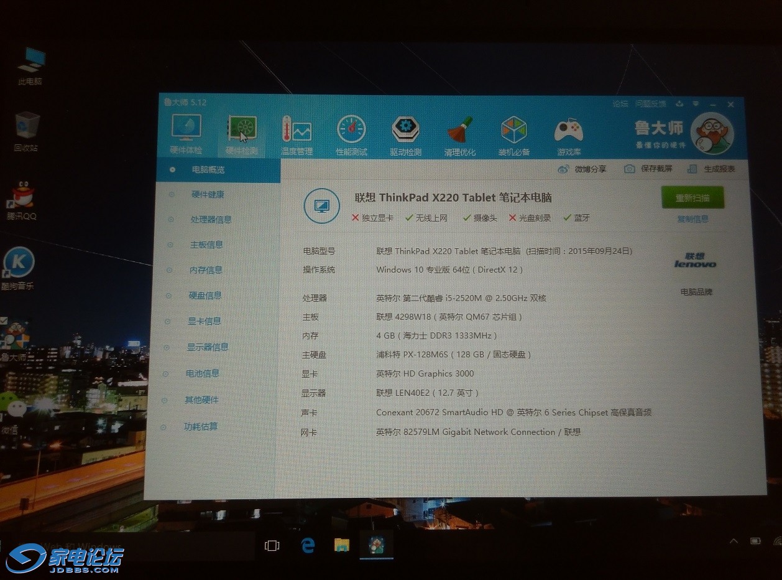This screenshot has width=782, height=580.
Task: Click the i5-2520M processor value
Action: pos(461,298)
